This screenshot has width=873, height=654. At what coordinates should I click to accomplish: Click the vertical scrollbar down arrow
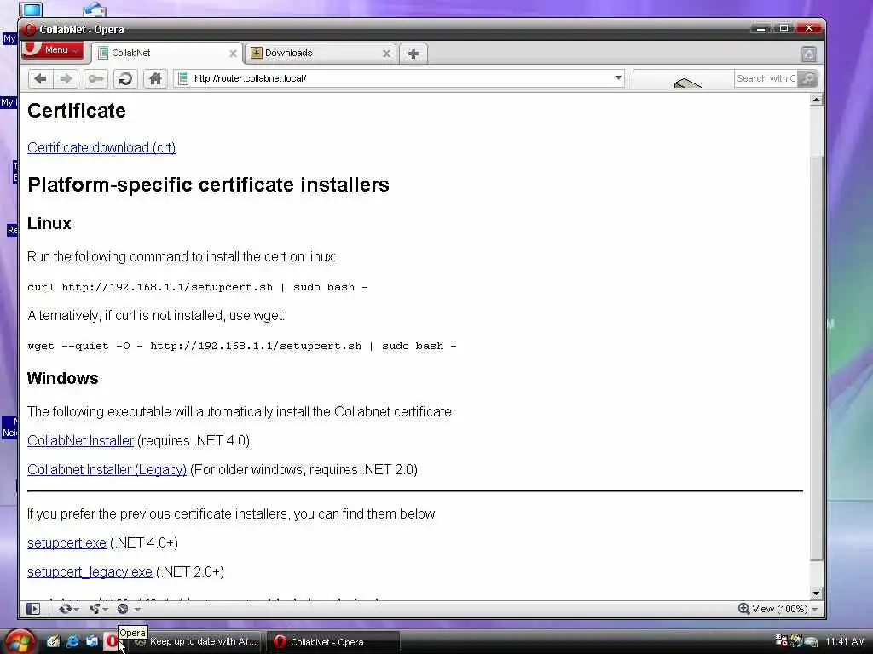[x=816, y=593]
